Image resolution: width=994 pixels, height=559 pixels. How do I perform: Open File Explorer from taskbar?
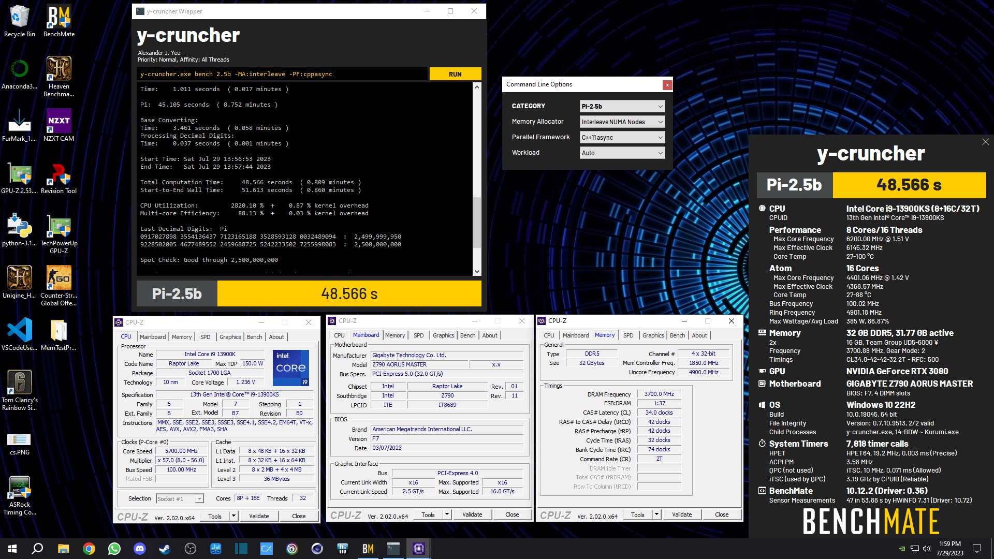[x=63, y=549]
